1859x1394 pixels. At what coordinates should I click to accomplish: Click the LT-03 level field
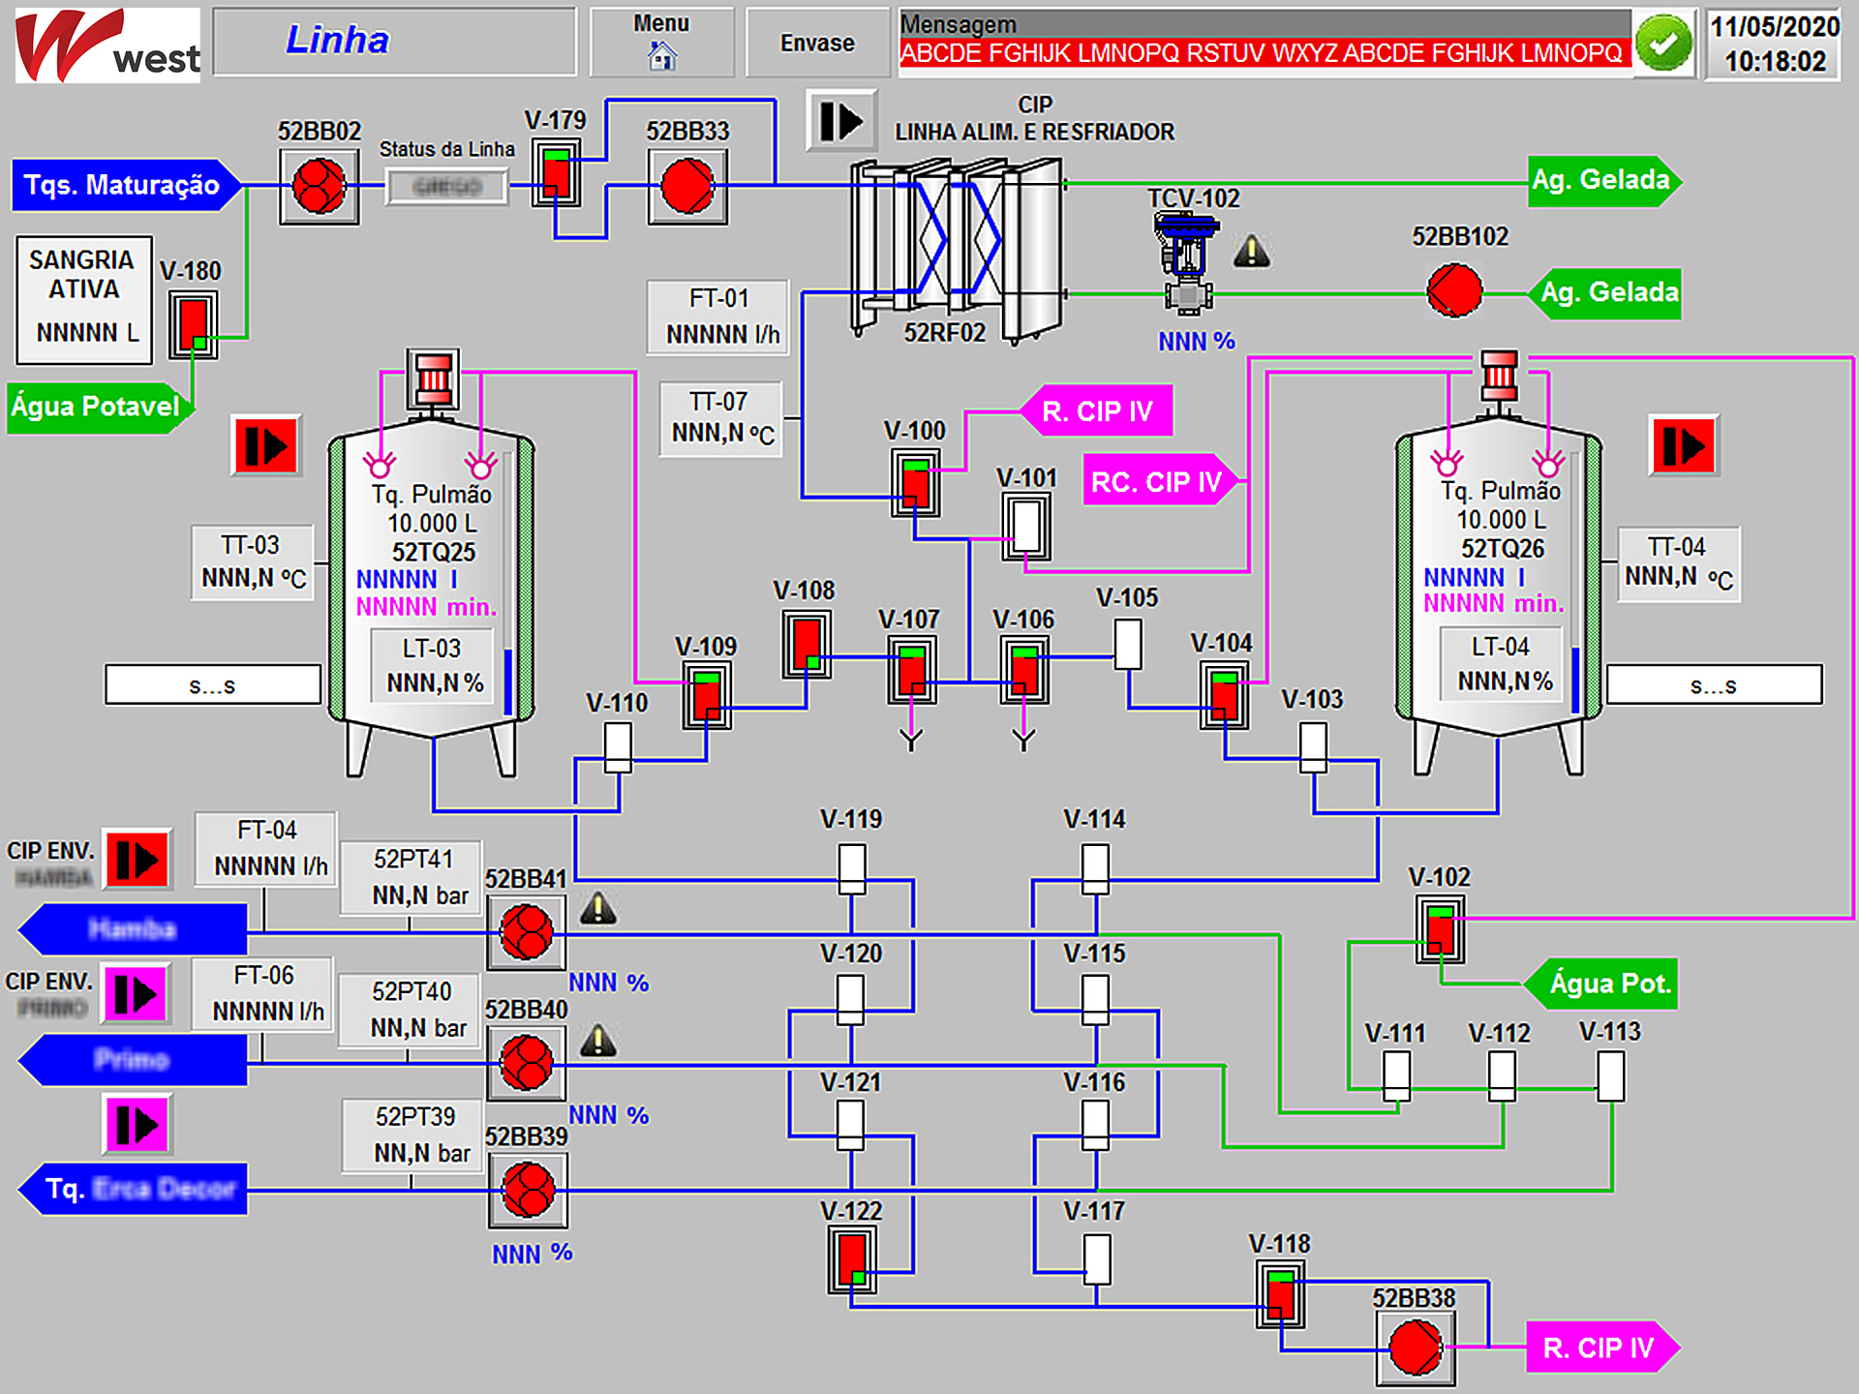point(433,666)
